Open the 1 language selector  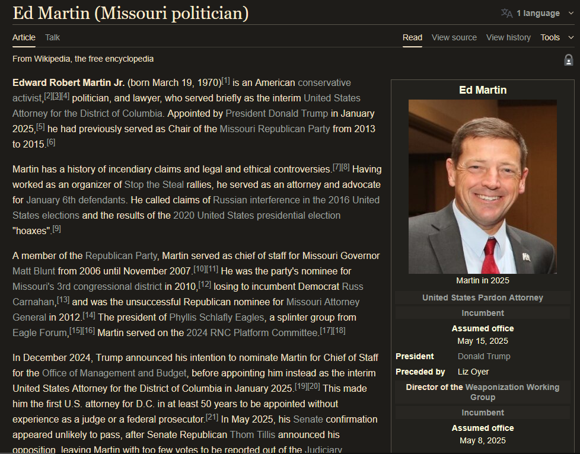tap(537, 13)
